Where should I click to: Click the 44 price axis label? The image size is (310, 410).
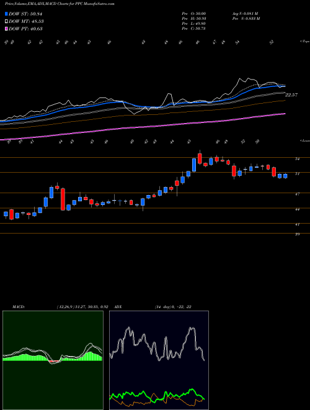297,209
